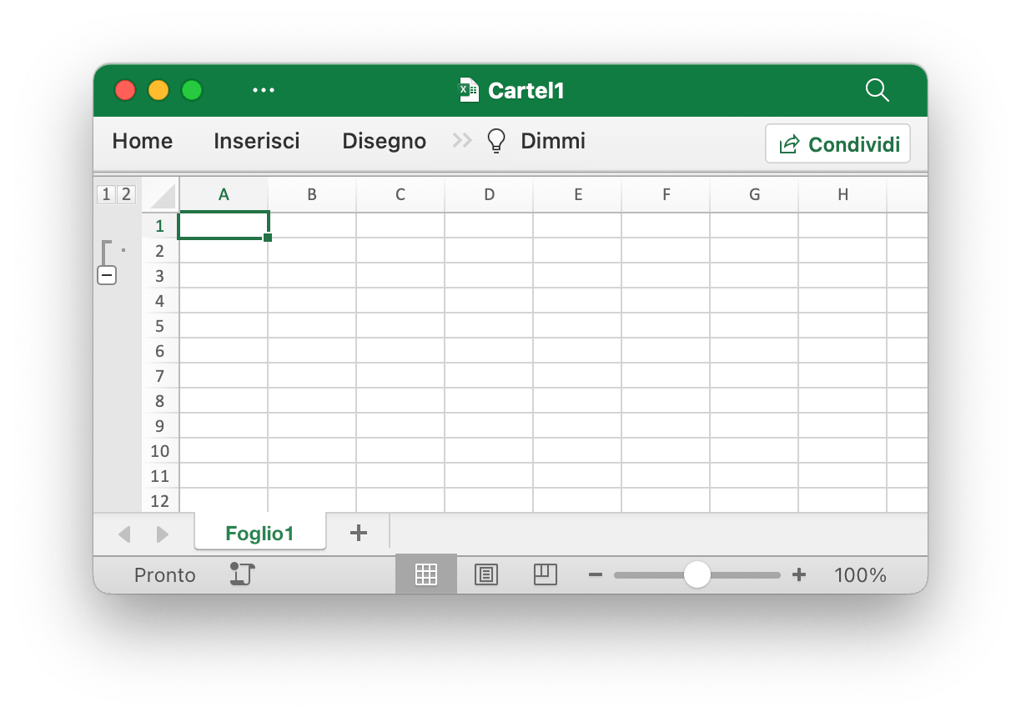Enter full screen with green button

coord(192,90)
